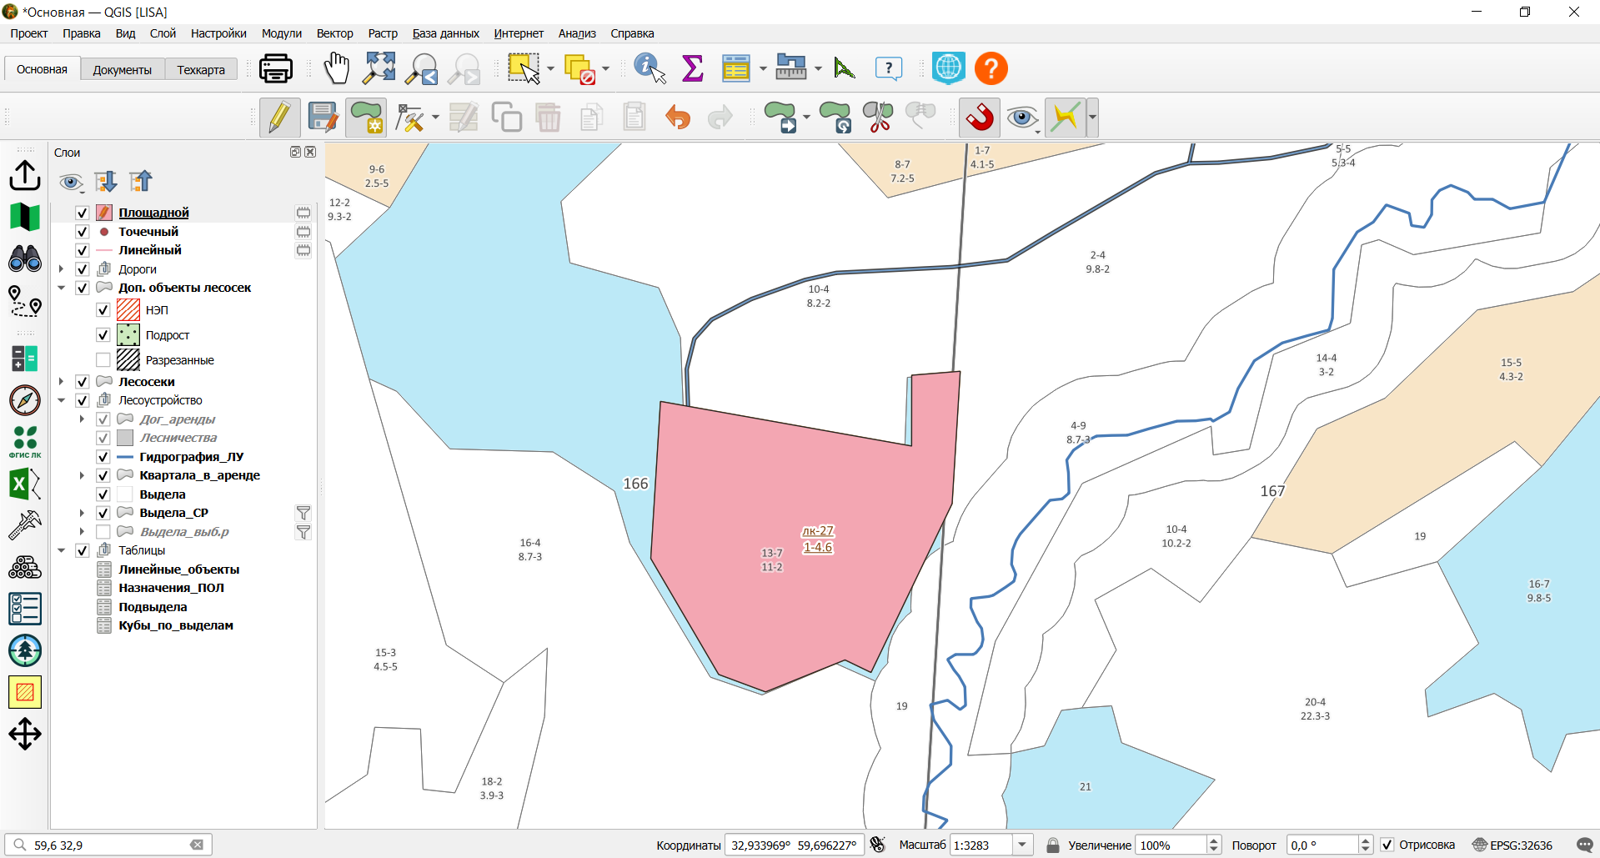Toggle editing with the yellow pencil icon
1600x858 pixels.
pos(279,118)
